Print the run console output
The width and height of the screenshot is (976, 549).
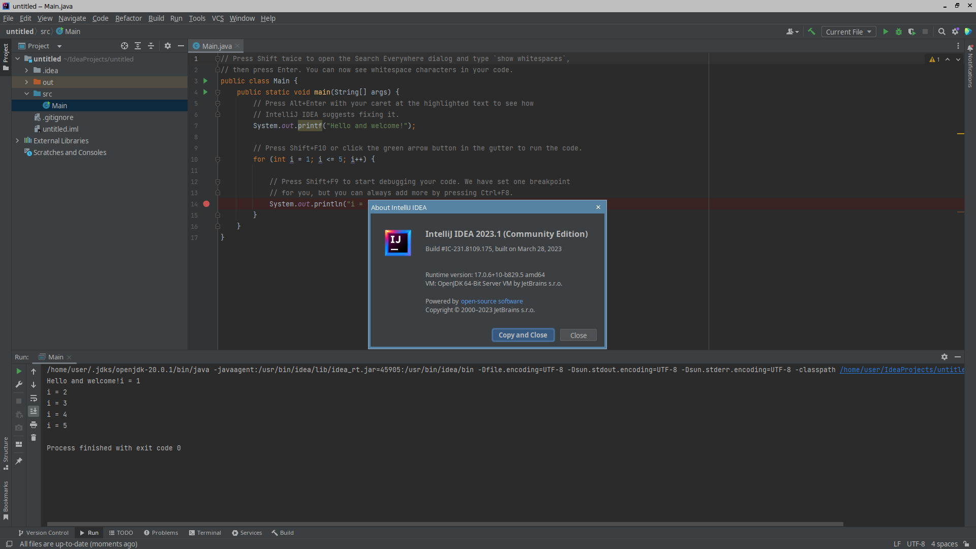coord(34,424)
